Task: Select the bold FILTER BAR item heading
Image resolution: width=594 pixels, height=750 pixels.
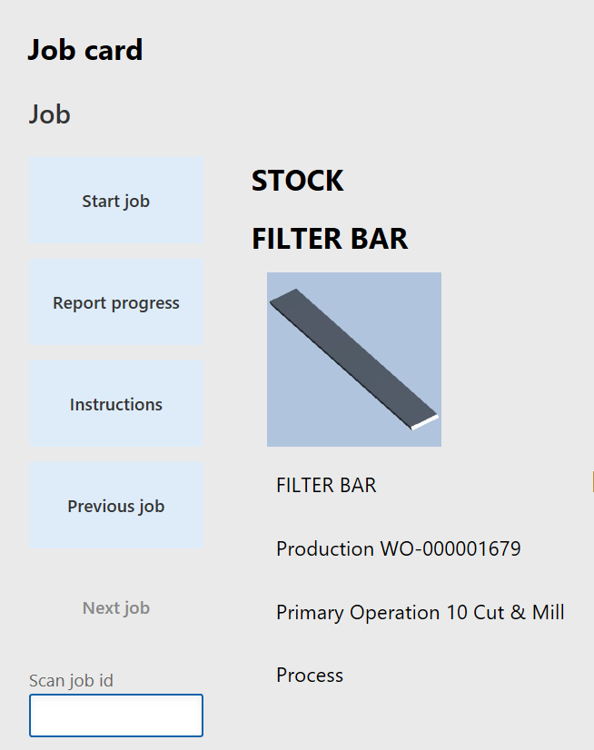Action: point(330,239)
